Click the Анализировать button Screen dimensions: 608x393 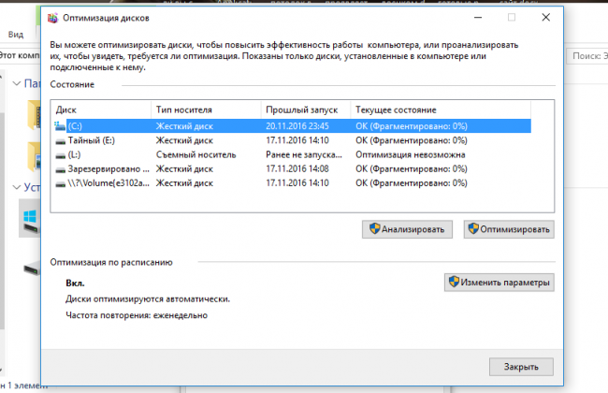(x=407, y=229)
